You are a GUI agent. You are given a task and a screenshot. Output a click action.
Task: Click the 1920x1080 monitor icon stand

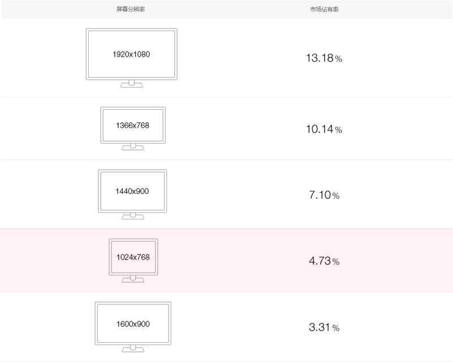pos(132,84)
